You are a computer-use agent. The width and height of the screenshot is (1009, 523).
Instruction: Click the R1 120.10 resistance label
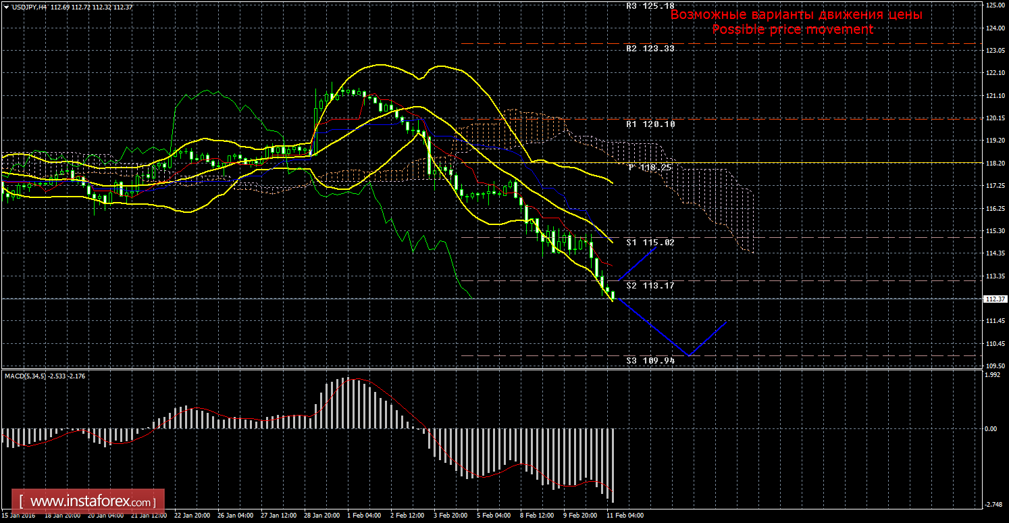point(650,124)
